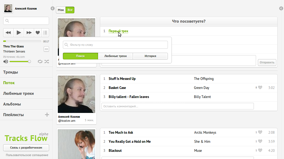Focus the Фильтр по слову input field
Viewport: 284px width, 159px height.
pyautogui.click(x=117, y=45)
